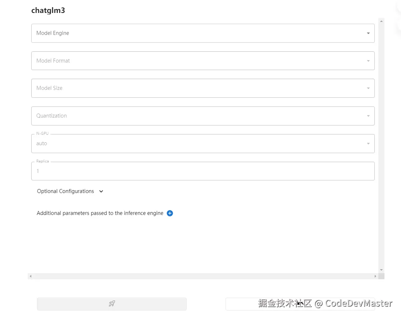Open the Model Format dropdown
401x317 pixels.
point(203,61)
